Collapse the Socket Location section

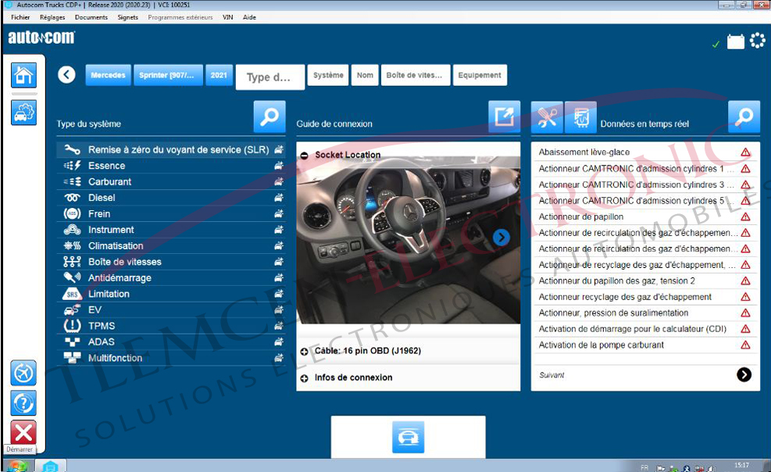pyautogui.click(x=305, y=156)
